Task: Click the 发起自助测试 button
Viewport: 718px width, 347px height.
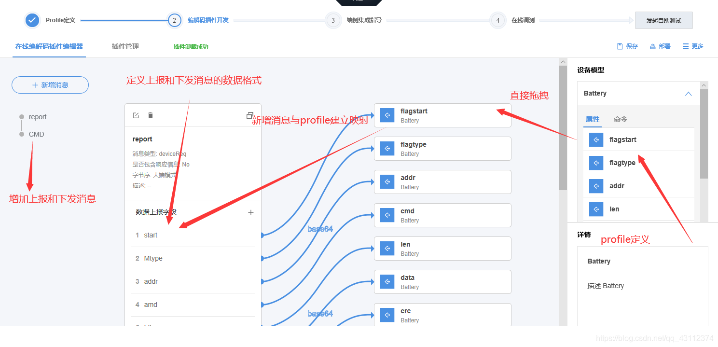Action: click(x=664, y=20)
